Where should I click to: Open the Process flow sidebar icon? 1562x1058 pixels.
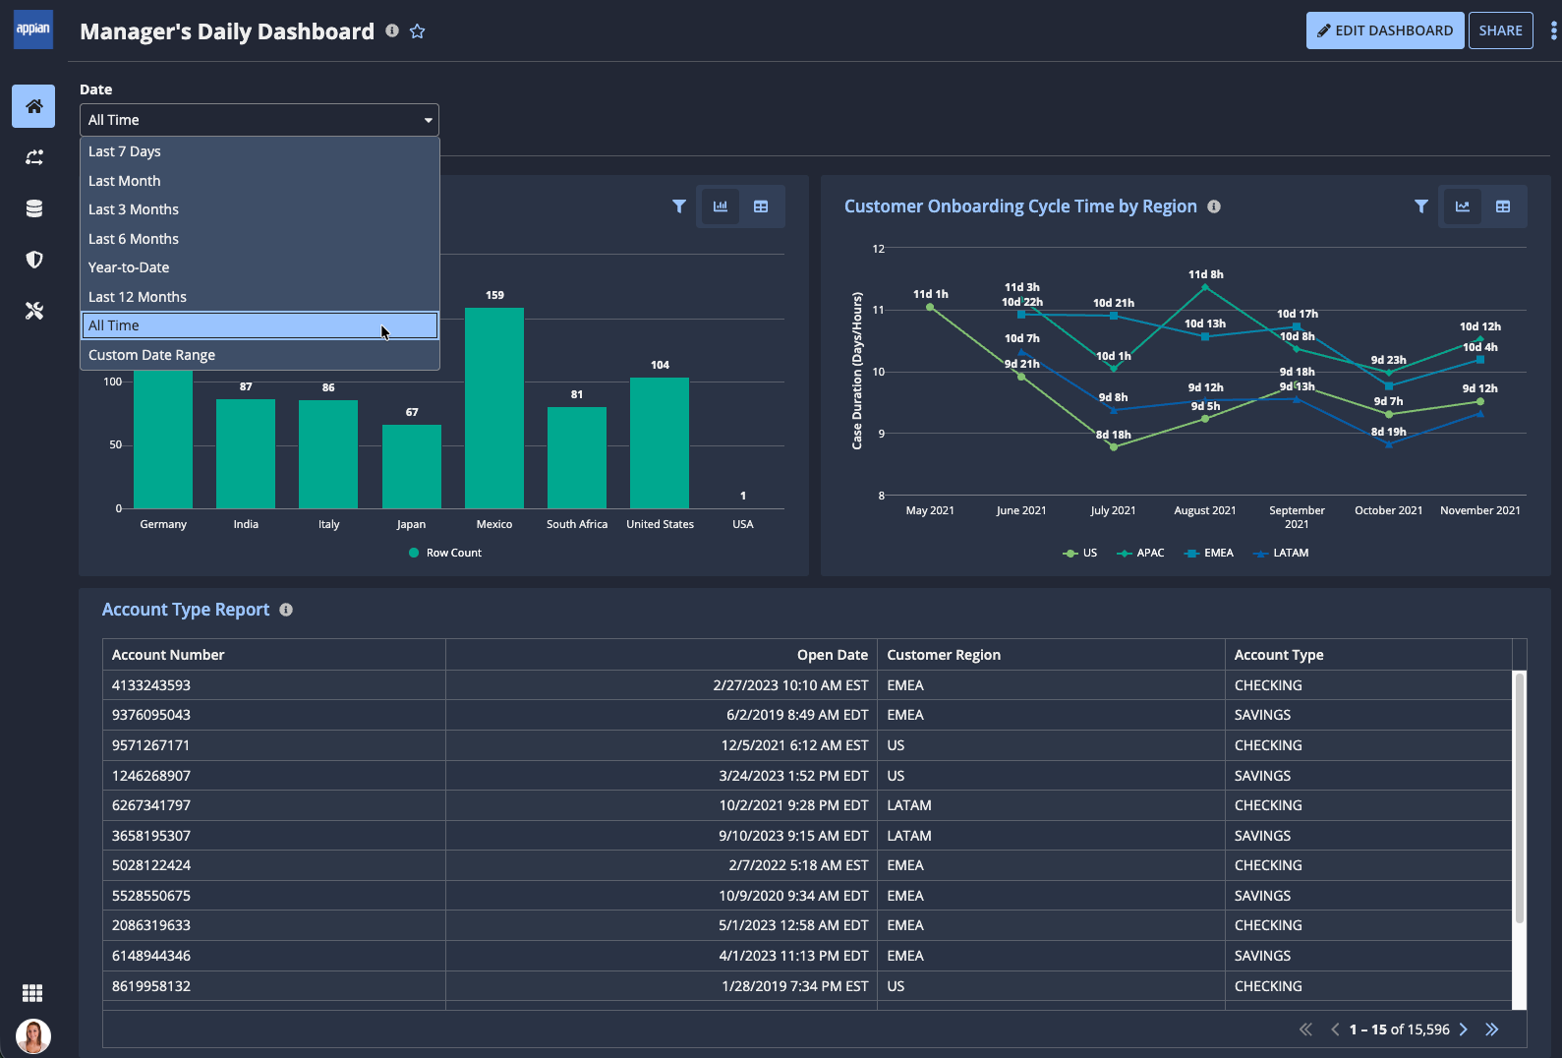(33, 157)
